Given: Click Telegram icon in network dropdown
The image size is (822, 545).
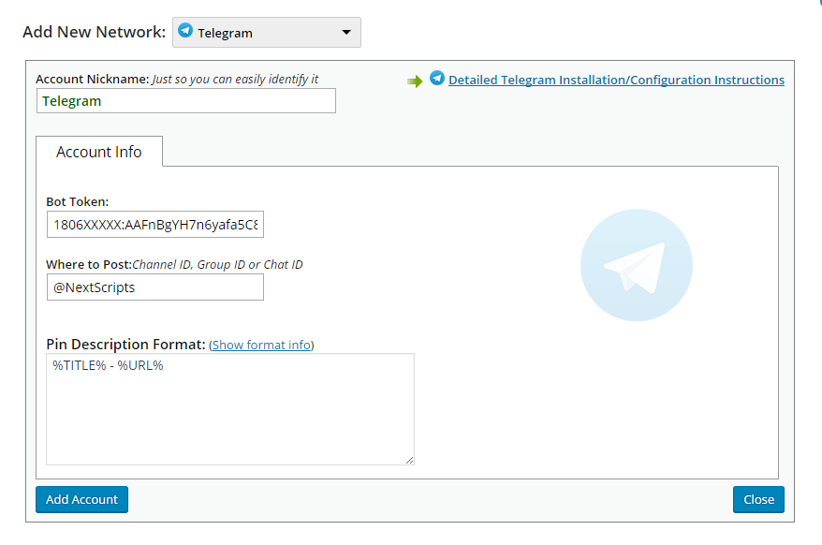Looking at the screenshot, I should click(185, 30).
